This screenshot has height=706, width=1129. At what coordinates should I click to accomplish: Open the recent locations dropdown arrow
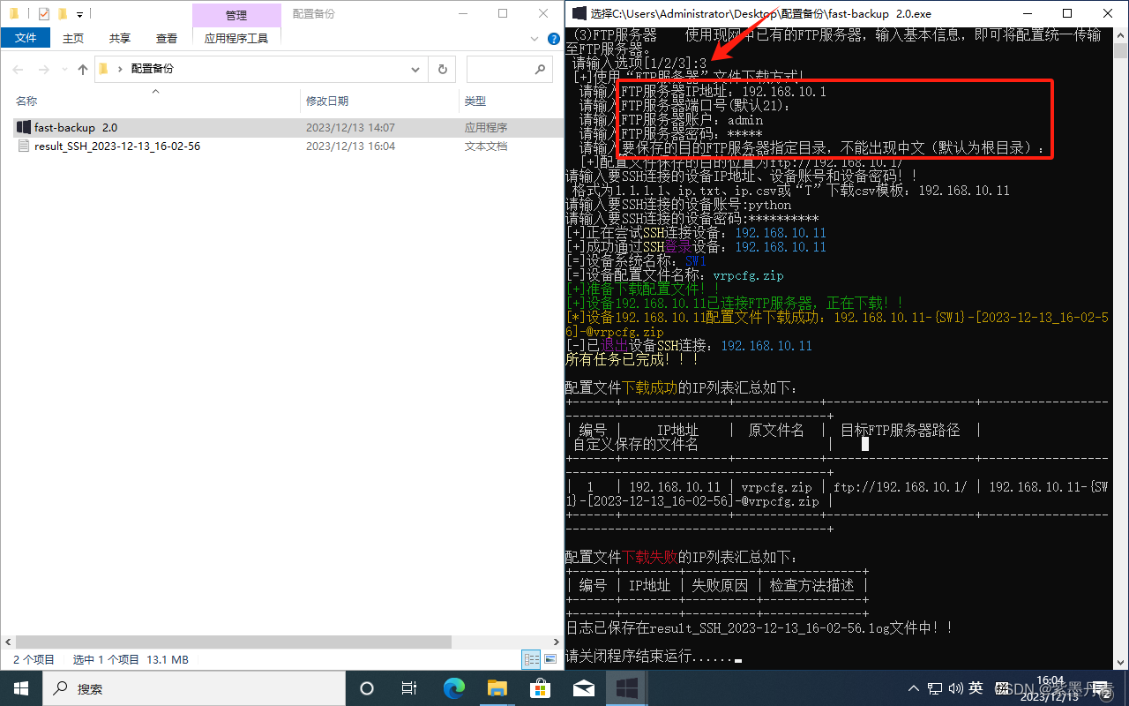click(65, 69)
